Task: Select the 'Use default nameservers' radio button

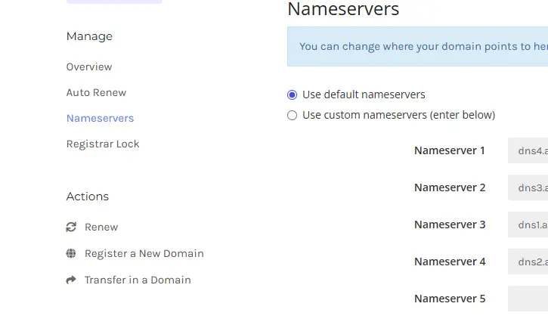Action: click(x=293, y=94)
